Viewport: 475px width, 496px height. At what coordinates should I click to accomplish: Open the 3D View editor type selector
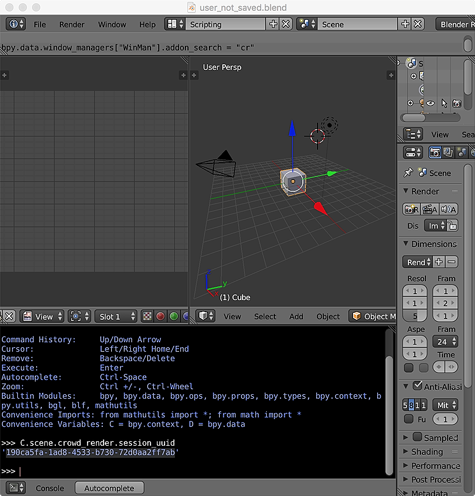(205, 316)
